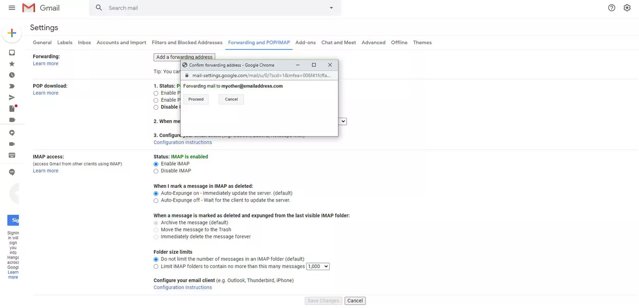This screenshot has height=308, width=639.
Task: Choose Move the message to the Trash
Action: 156,230
